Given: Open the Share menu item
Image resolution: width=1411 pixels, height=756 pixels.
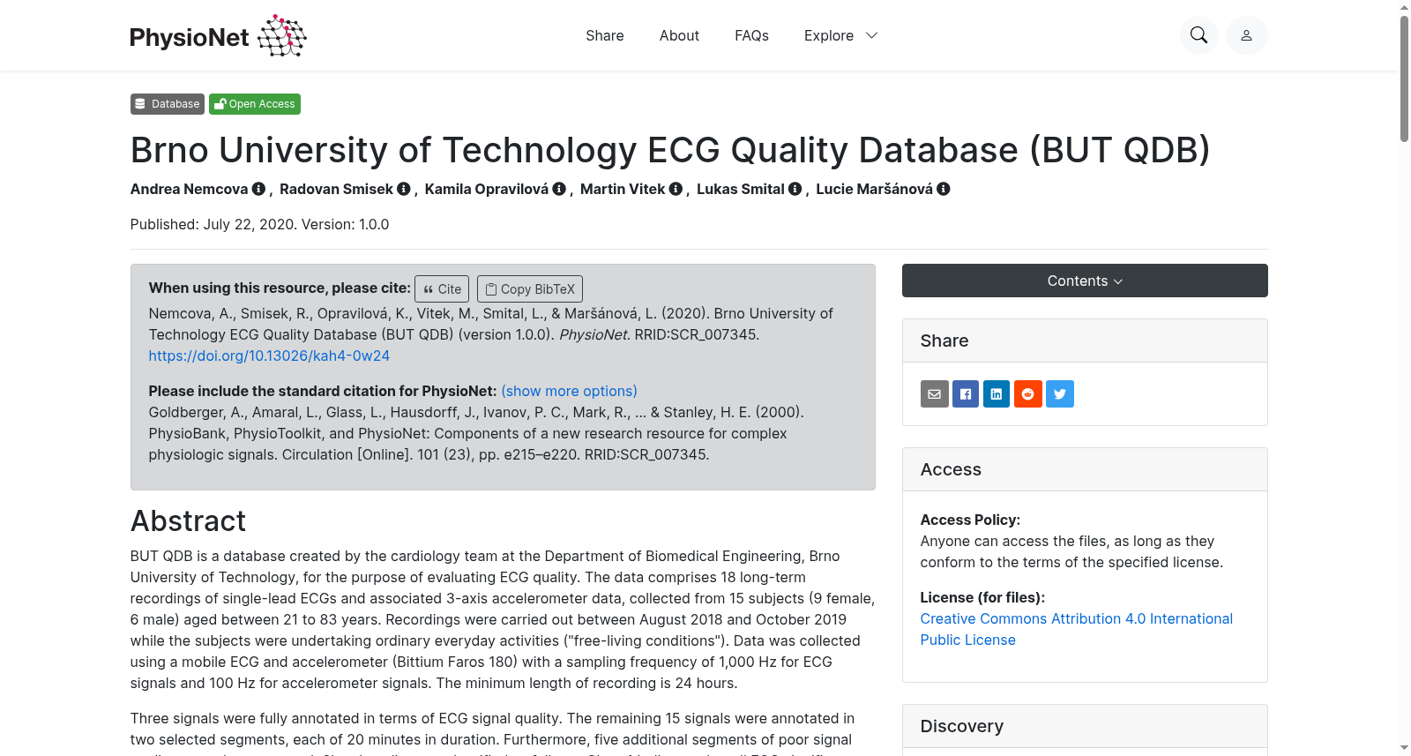Looking at the screenshot, I should 605,35.
